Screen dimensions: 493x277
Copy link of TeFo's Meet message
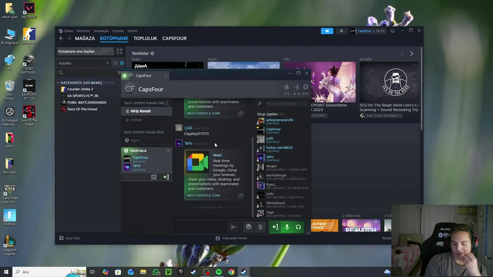pos(241,195)
